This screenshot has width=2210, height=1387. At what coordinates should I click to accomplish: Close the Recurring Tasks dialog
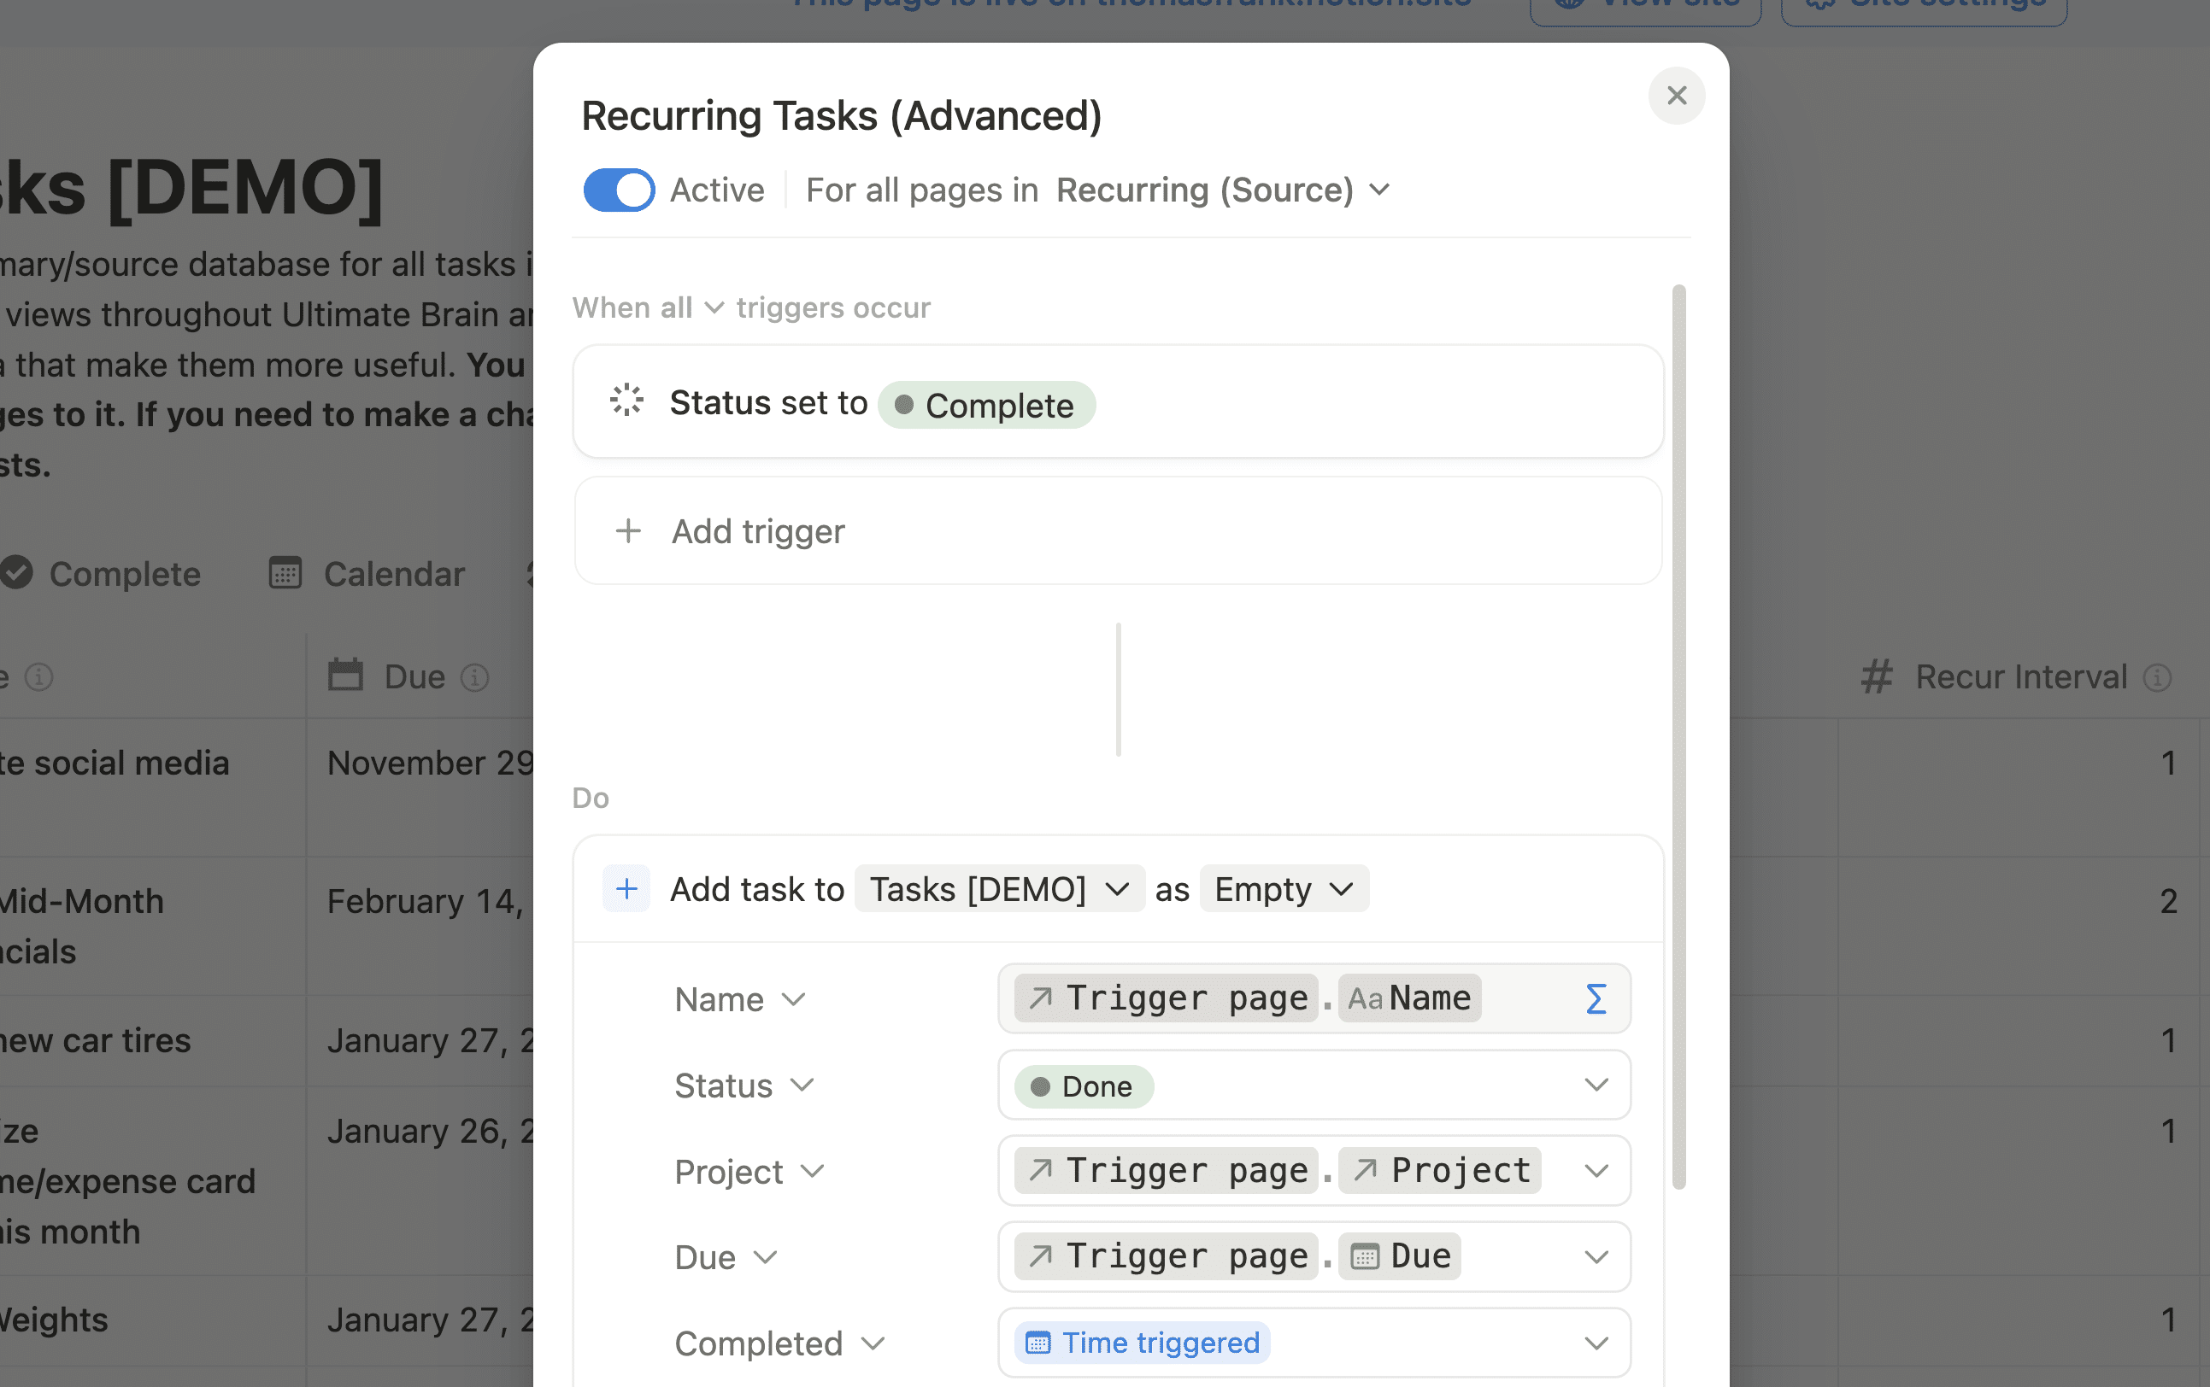[1677, 96]
